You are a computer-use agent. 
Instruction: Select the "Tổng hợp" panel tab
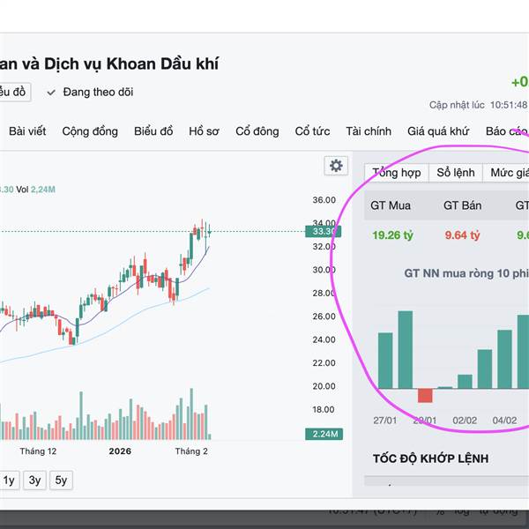[396, 173]
